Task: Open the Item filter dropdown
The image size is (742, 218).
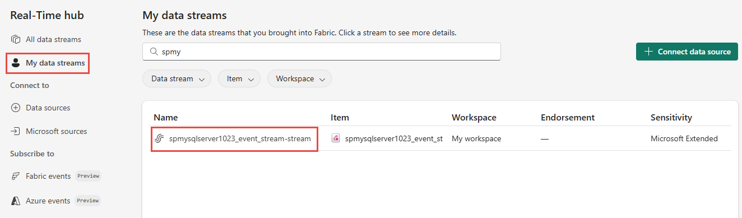Action: tap(239, 79)
